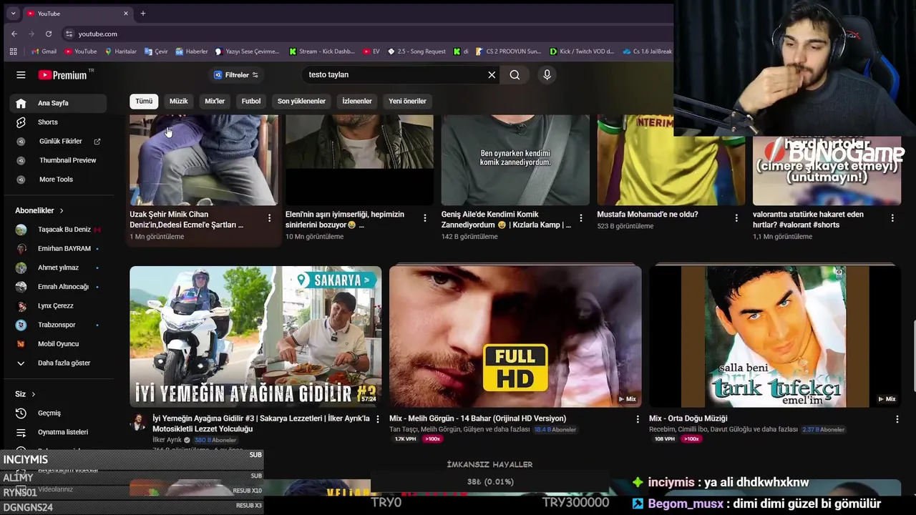Click the İlker Ayrık channel name
Screen dimensions: 916x515
click(x=167, y=440)
